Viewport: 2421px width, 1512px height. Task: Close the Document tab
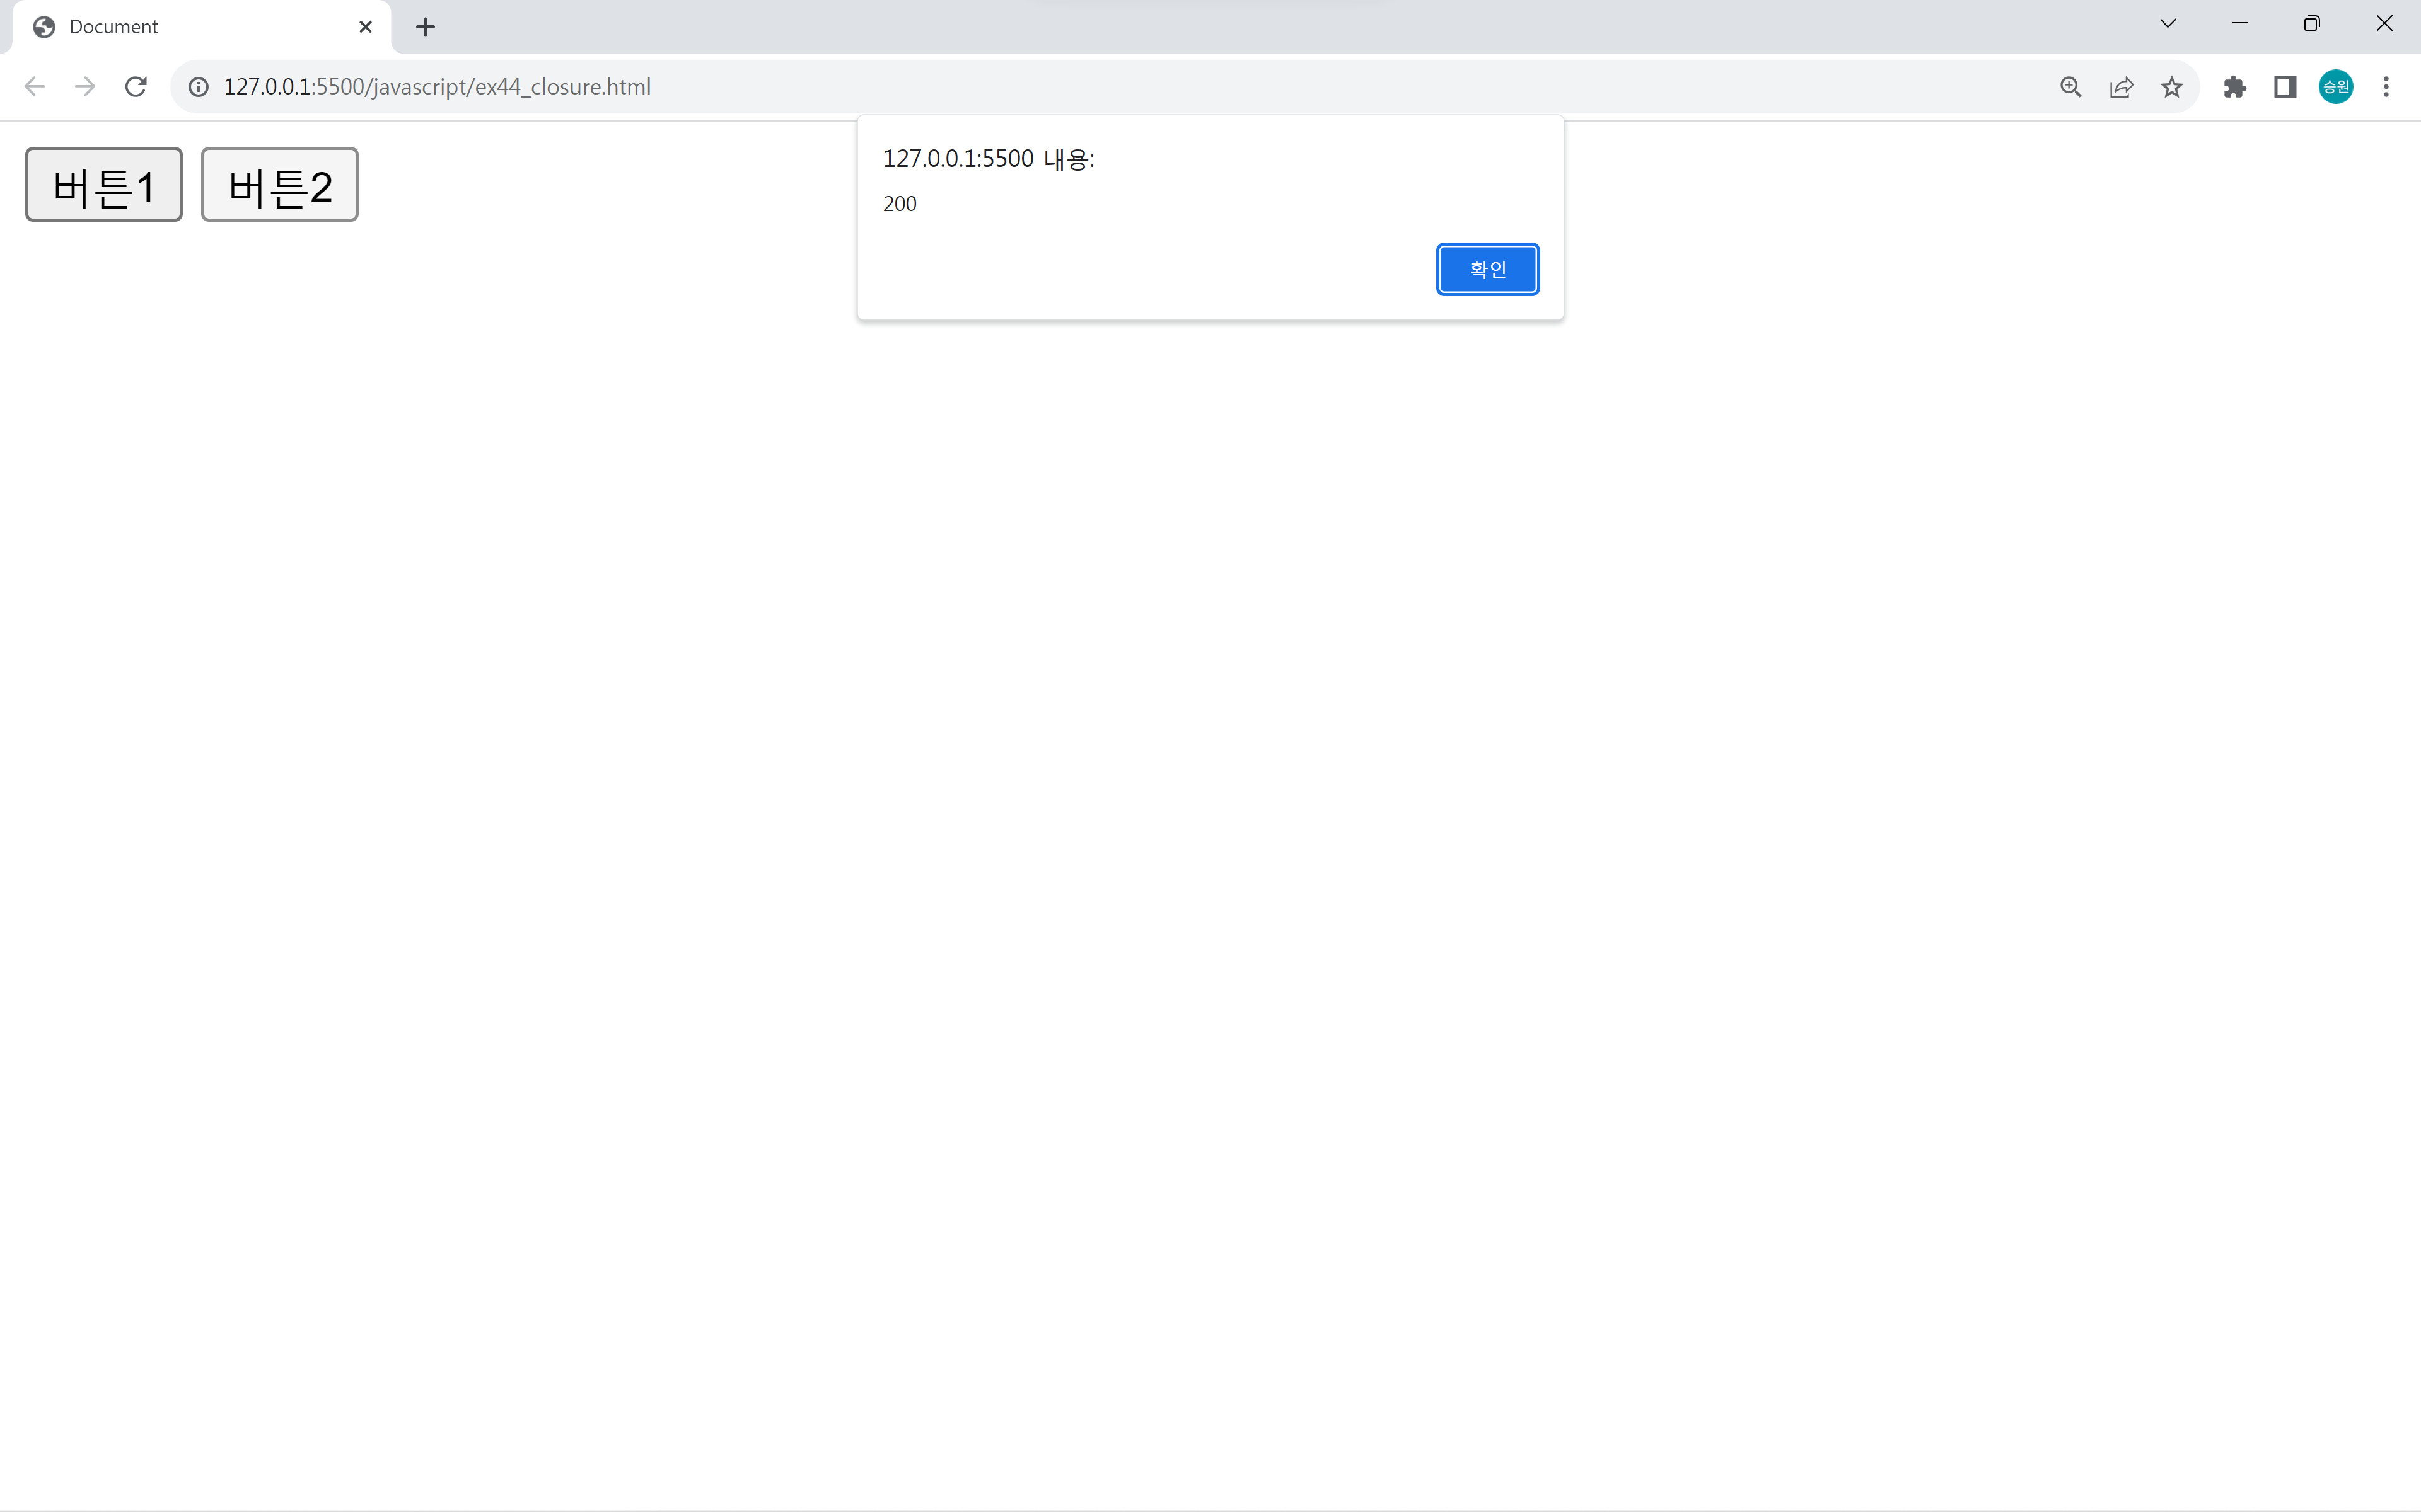click(365, 27)
